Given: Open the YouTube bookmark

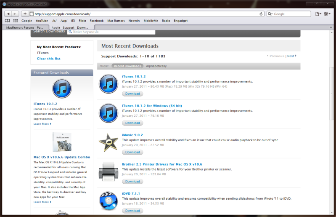Looking at the screenshot, I should pos(42,21).
